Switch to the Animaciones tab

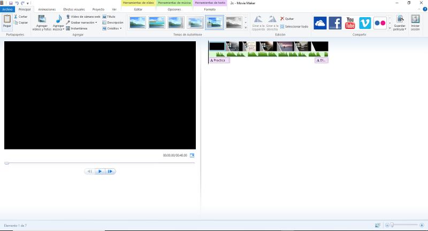[47, 10]
